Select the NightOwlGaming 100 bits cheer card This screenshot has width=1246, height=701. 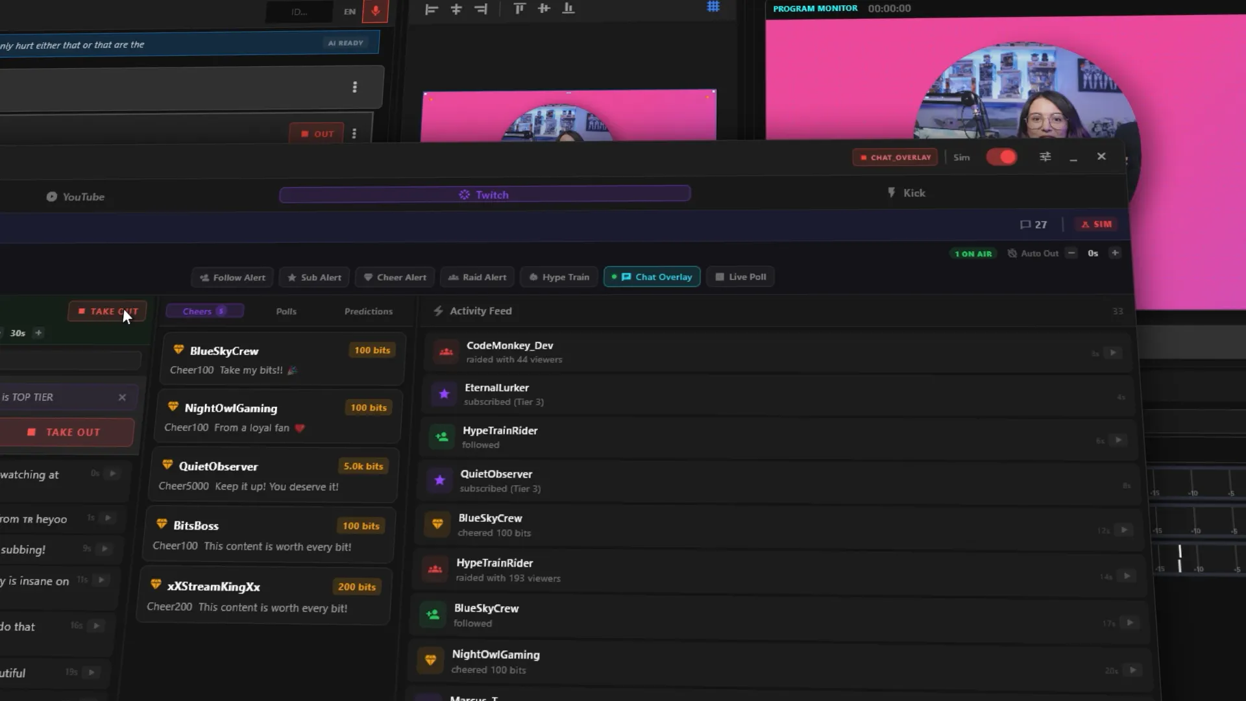click(x=278, y=417)
